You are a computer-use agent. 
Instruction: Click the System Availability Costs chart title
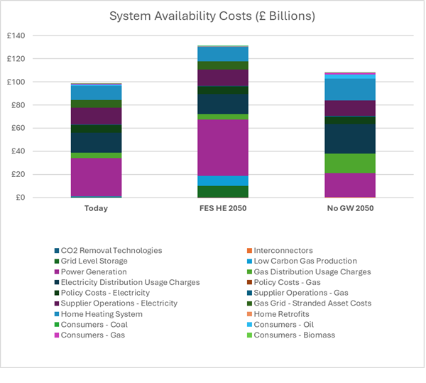pyautogui.click(x=213, y=17)
